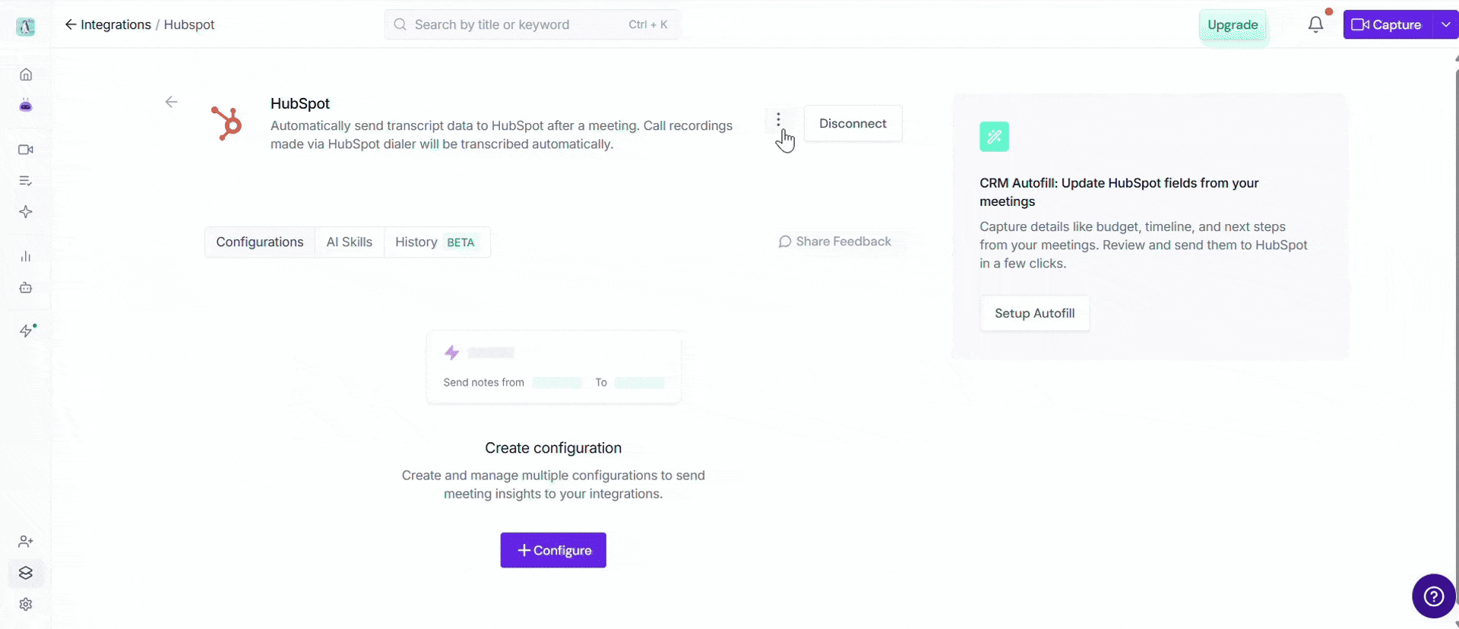Click the back arrow beside Integrations breadcrumb

tap(71, 24)
